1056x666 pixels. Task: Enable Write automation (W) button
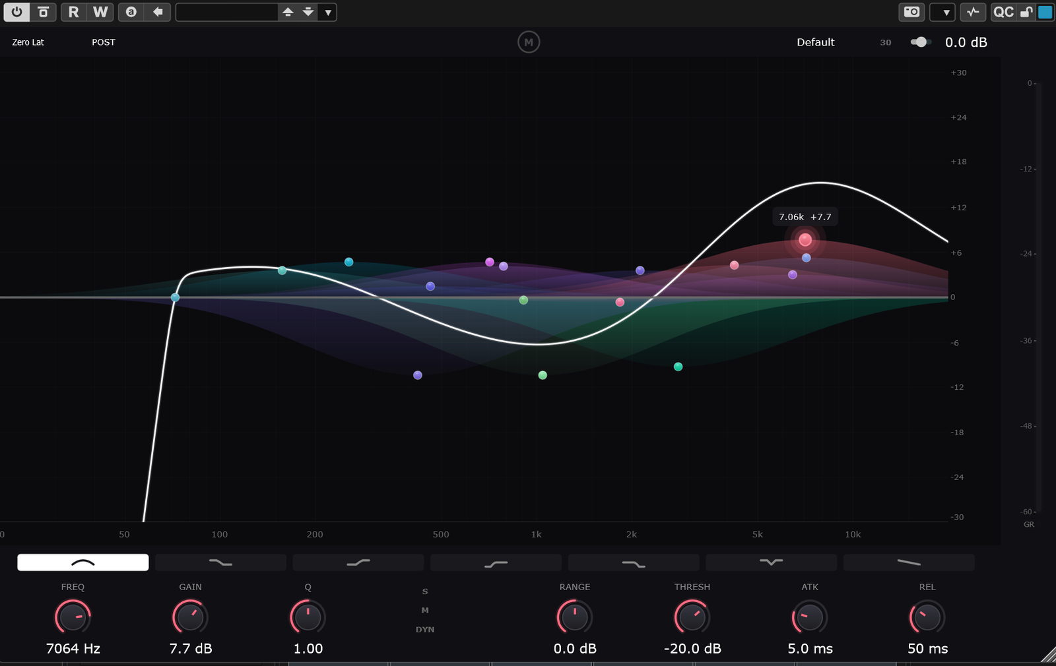(100, 12)
